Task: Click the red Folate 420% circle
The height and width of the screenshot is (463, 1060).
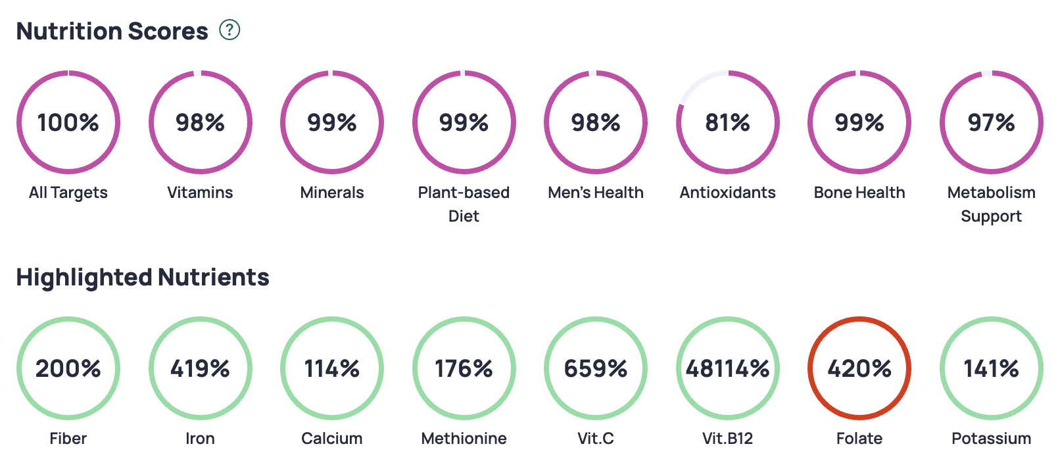Action: coord(859,368)
